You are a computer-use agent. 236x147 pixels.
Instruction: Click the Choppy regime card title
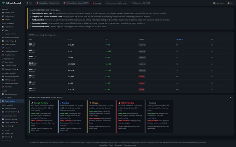(94, 103)
